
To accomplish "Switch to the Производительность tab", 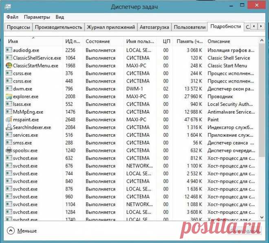I will coord(59,27).
